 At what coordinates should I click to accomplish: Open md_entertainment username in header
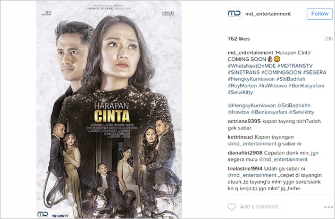click(268, 14)
